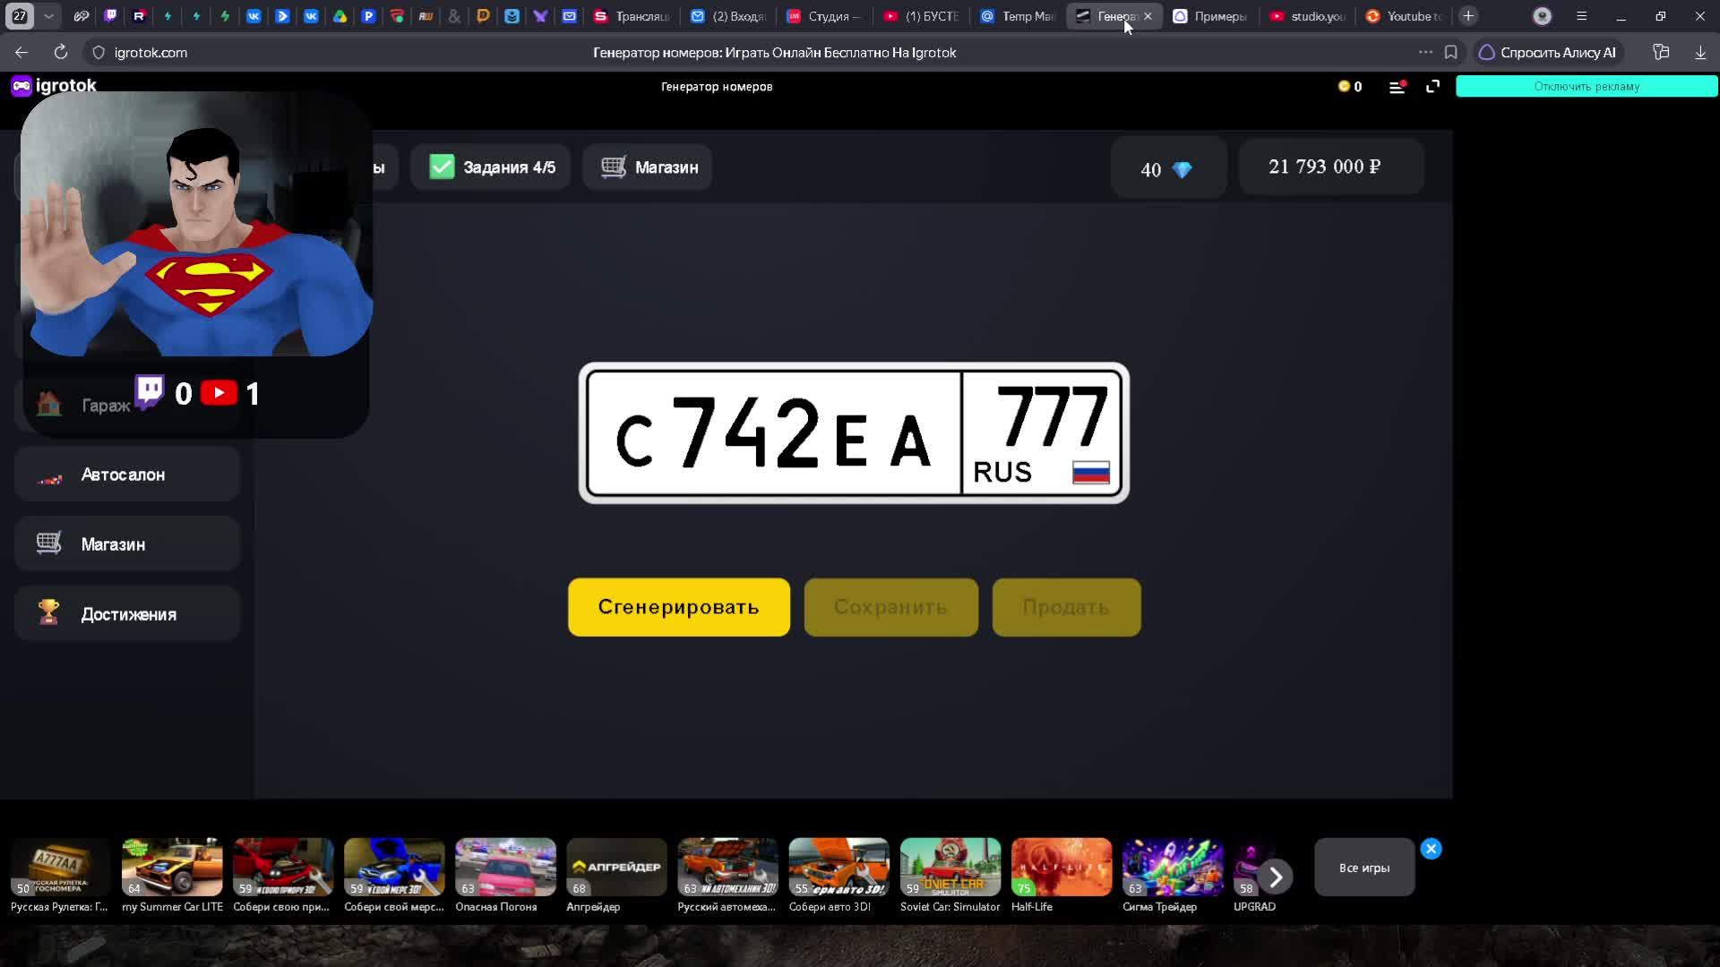Viewport: 1720px width, 967px height.
Task: Close the Генератор tab
Action: click(x=1148, y=16)
